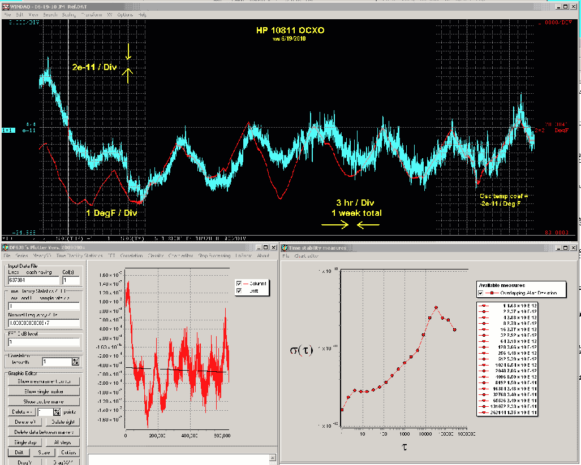Image resolution: width=581 pixels, height=465 pixels.
Task: Click the Time stability measures window icon
Action: click(285, 248)
